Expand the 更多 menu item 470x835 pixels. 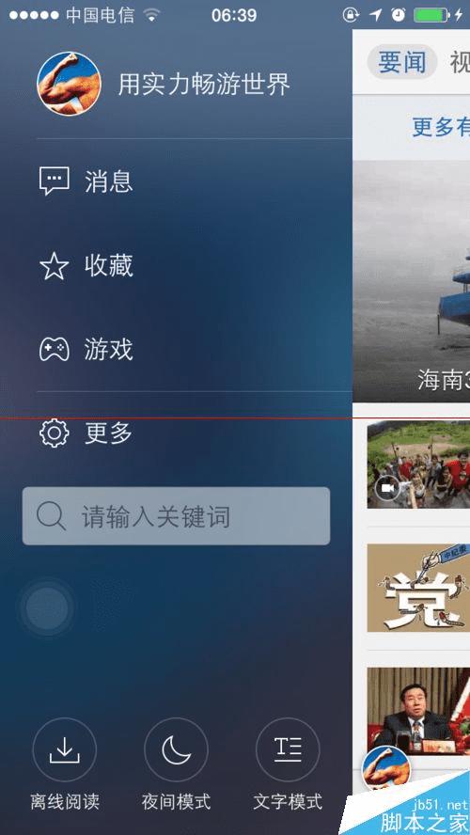pos(108,433)
